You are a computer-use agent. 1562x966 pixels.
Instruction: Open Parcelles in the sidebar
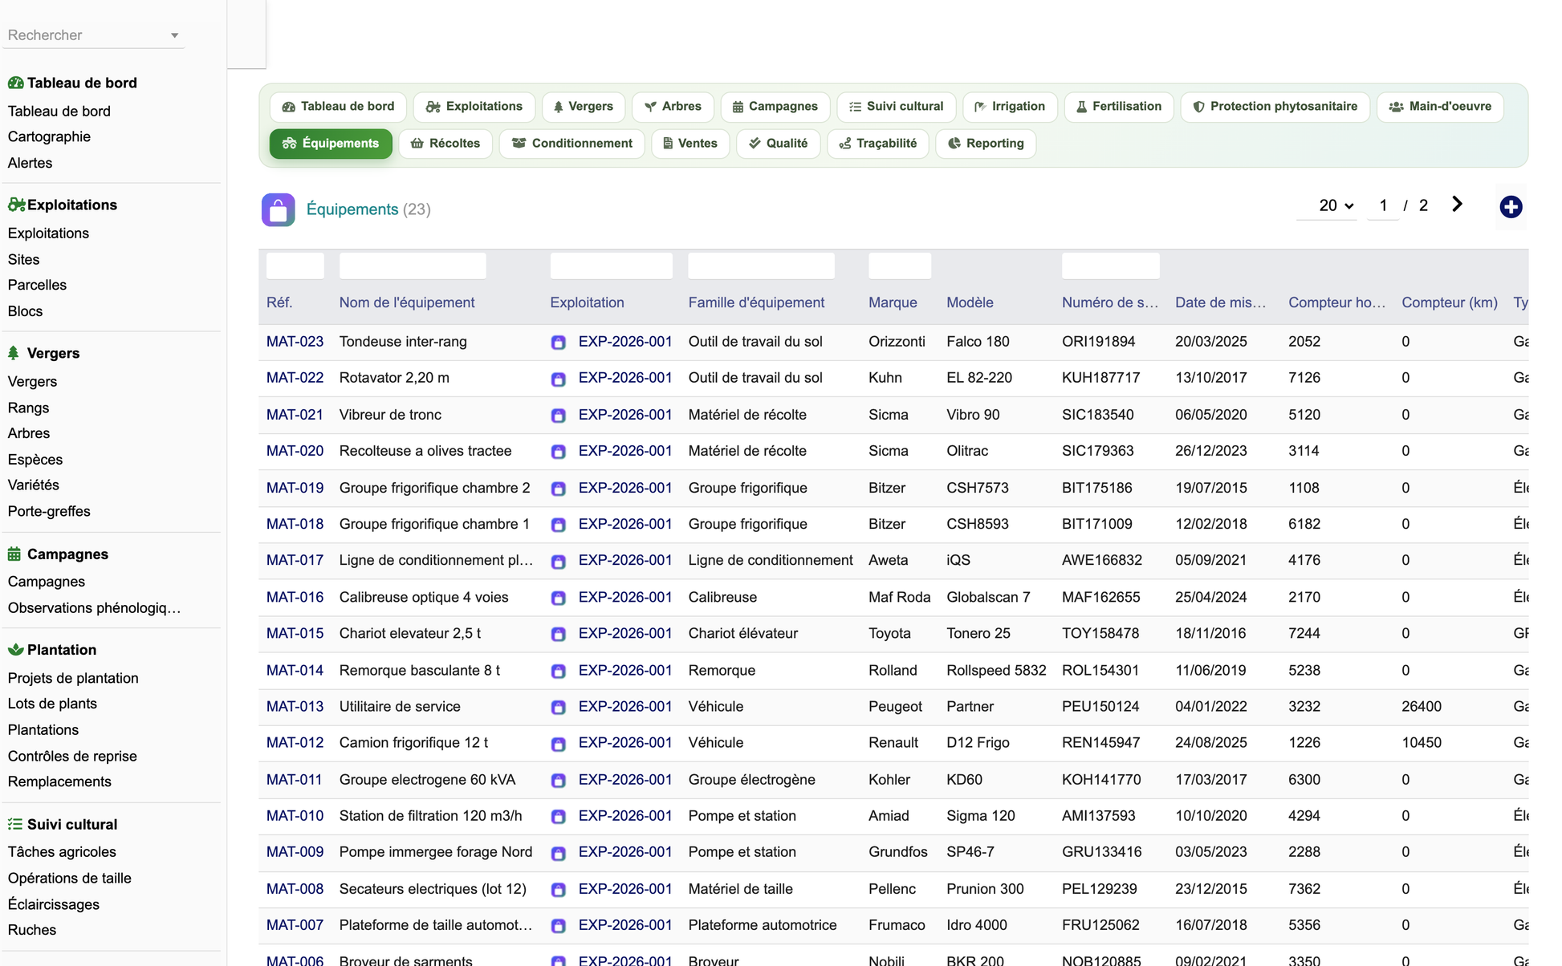point(37,285)
